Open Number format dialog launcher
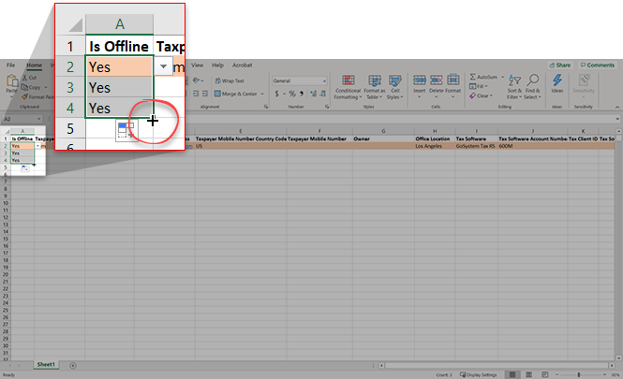Image resolution: width=623 pixels, height=379 pixels. pos(327,107)
